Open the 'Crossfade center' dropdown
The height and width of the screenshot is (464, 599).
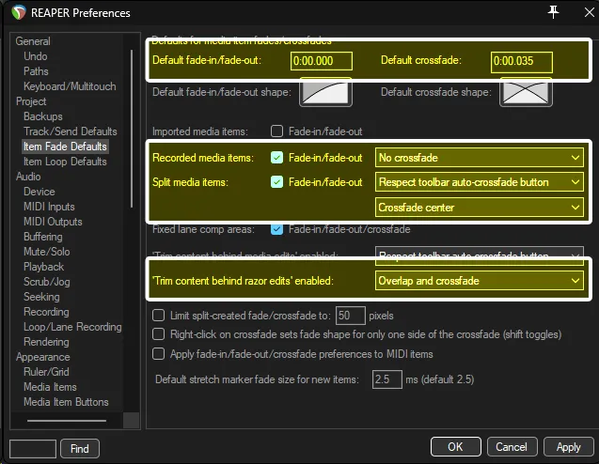point(480,208)
